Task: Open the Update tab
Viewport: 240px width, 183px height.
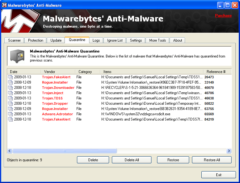Action: (56, 40)
